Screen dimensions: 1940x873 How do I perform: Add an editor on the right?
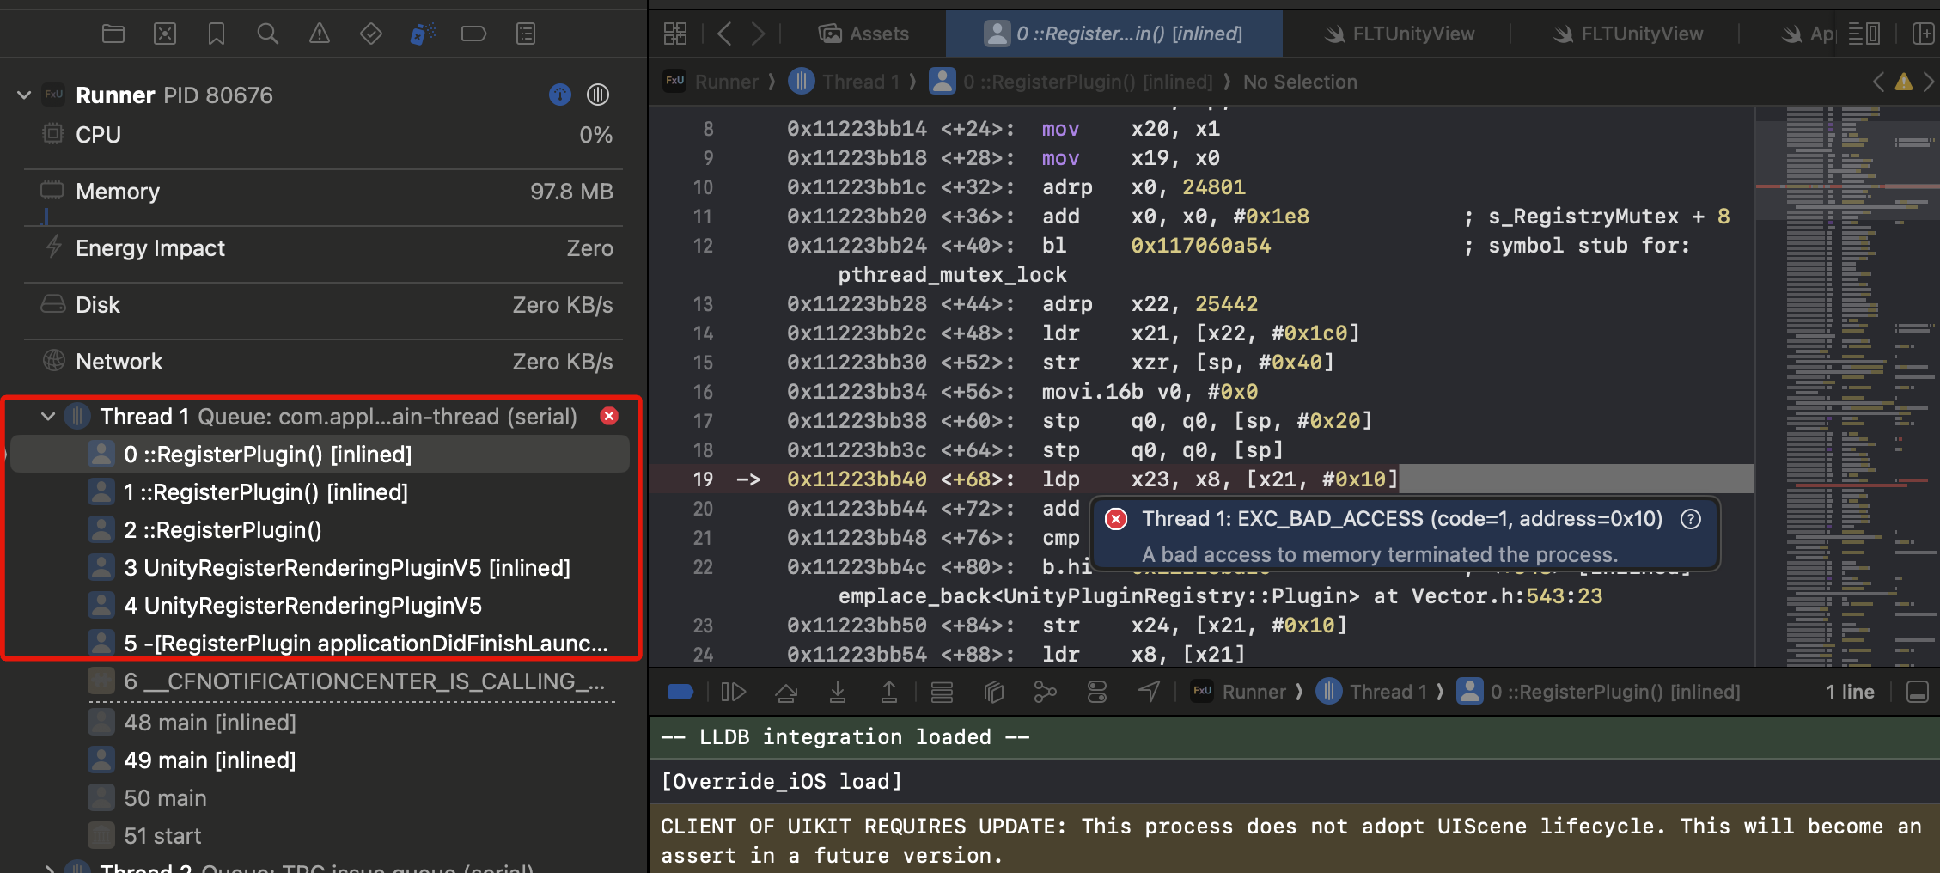pos(1923,34)
